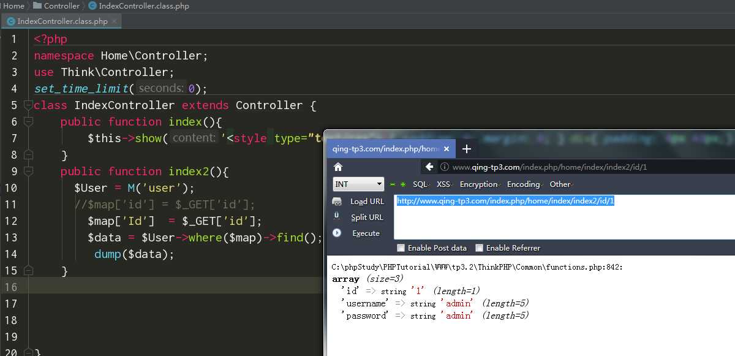Screen dimensions: 735x356
Task: Click the HackBar URL text area
Action: tap(563, 217)
